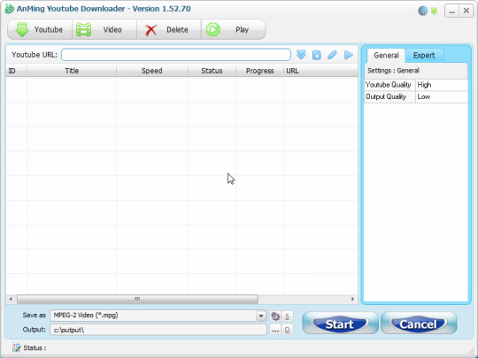Click the Play toolbar button
Viewport: 478px width, 358px height.
(234, 29)
